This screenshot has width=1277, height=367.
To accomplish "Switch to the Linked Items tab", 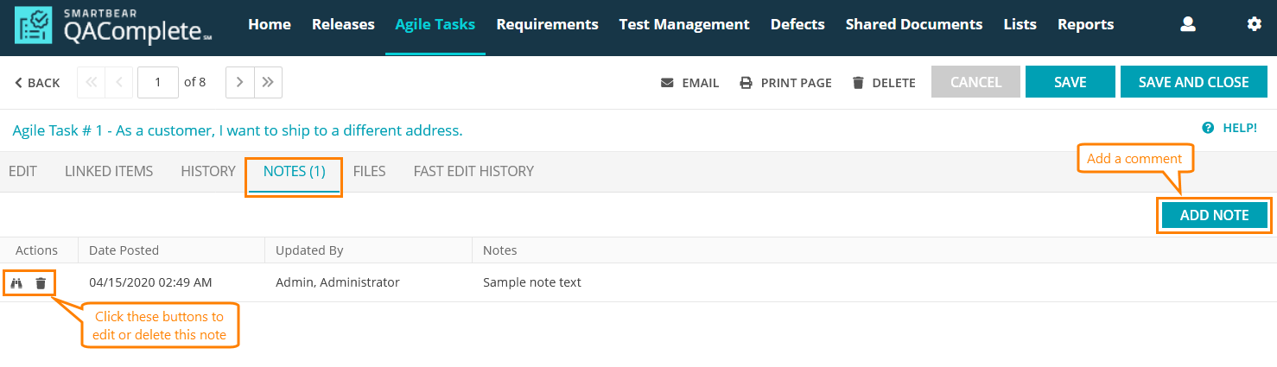I will pyautogui.click(x=109, y=171).
